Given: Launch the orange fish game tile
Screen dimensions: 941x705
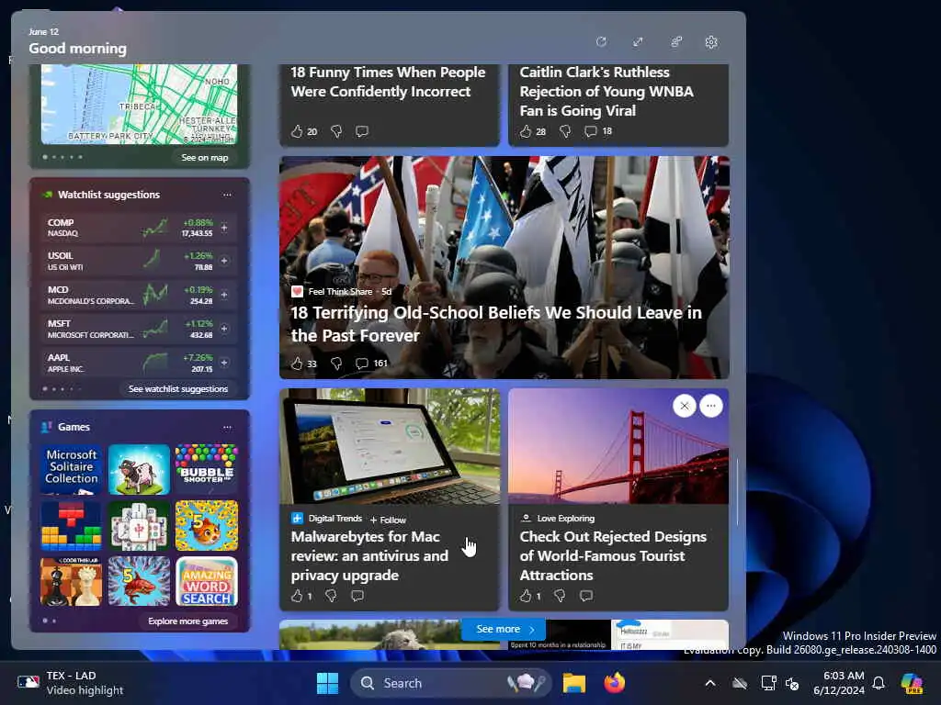Looking at the screenshot, I should coord(207,526).
